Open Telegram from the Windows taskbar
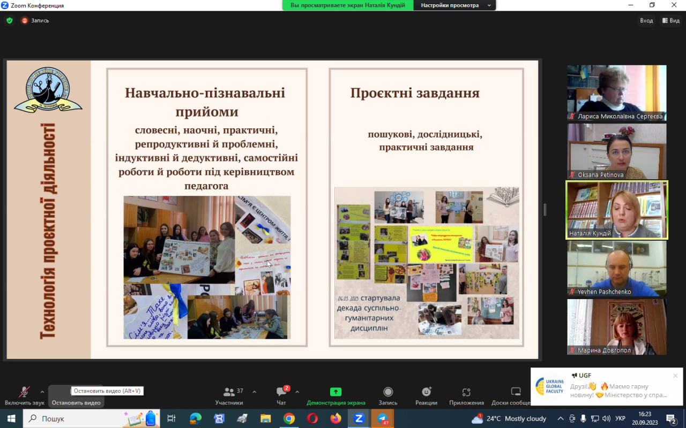Viewport: 686px width, 428px height. click(383, 418)
